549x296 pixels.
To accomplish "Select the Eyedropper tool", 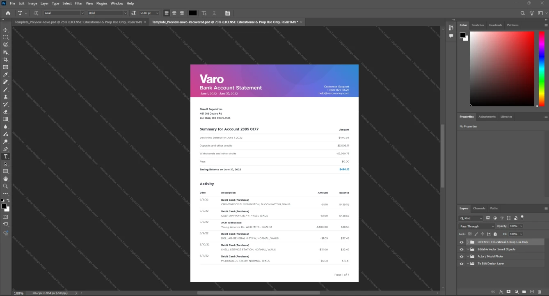I will coord(5,75).
